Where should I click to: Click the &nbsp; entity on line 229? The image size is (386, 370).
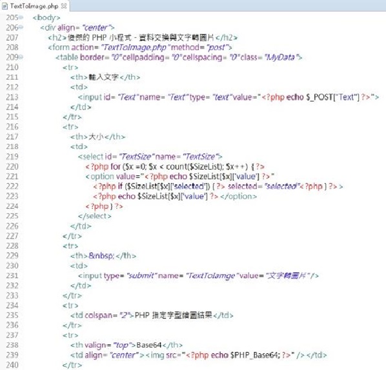click(101, 256)
